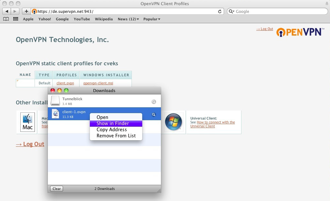Open the Apple bookmark
Viewport: 330px width, 201px height.
click(x=28, y=19)
